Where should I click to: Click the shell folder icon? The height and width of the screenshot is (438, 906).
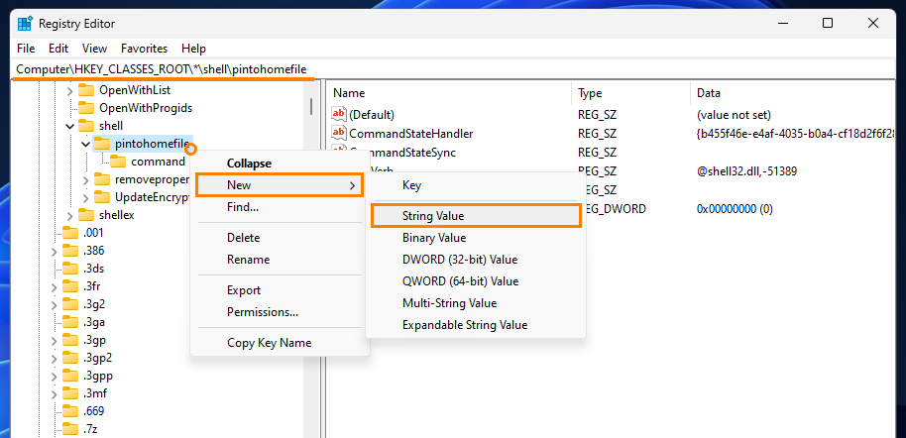[x=86, y=126]
